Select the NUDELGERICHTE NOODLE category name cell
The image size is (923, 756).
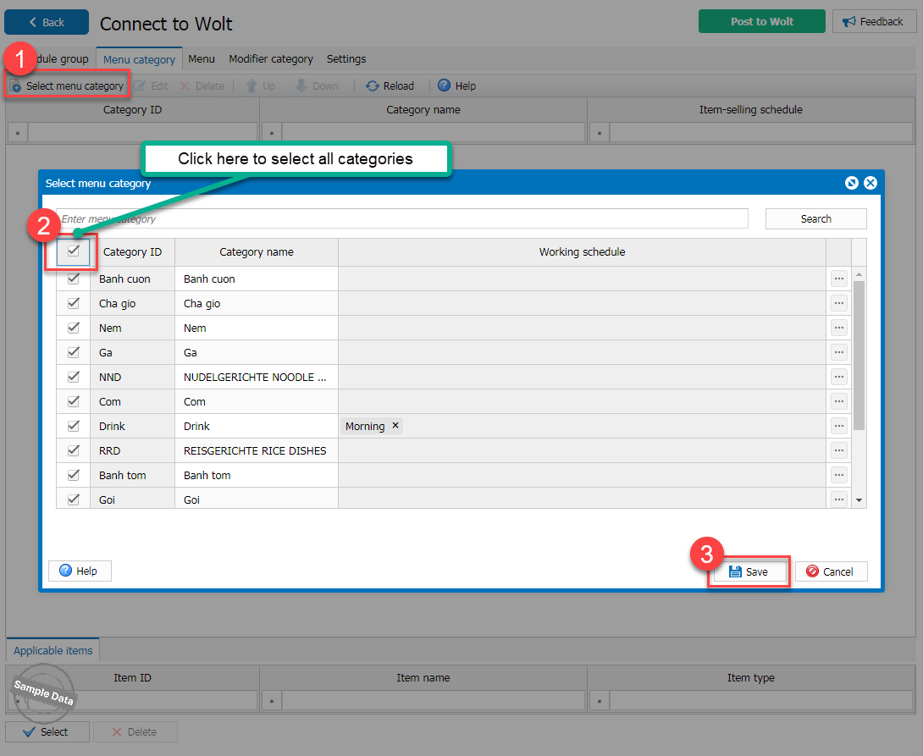click(x=257, y=377)
